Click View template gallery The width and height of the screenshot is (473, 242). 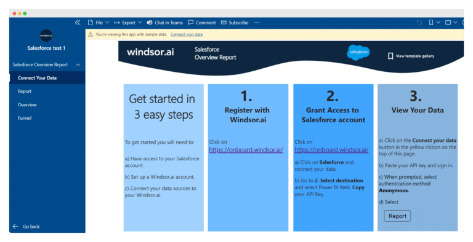click(414, 56)
